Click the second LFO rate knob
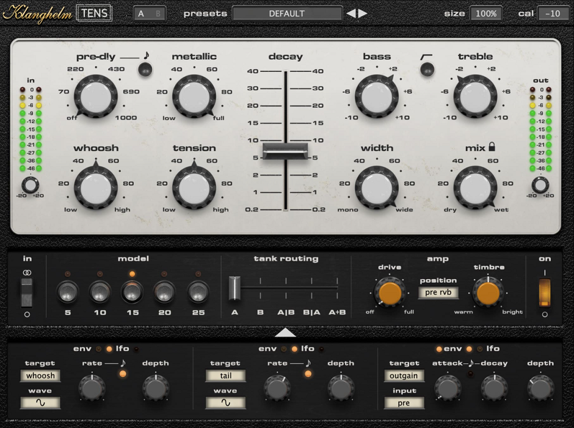This screenshot has width=574, height=428. pos(277,387)
